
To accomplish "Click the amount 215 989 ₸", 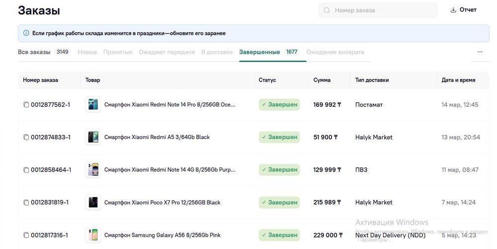I will pos(327,202).
